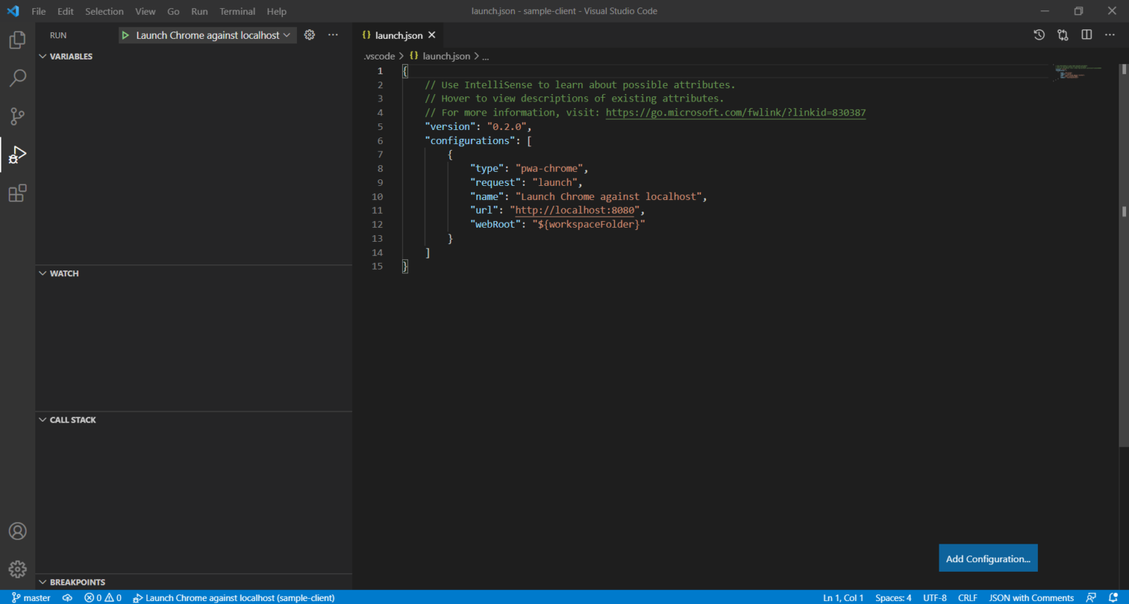This screenshot has width=1129, height=604.
Task: Click the notifications bell in the status bar
Action: coord(1114,597)
